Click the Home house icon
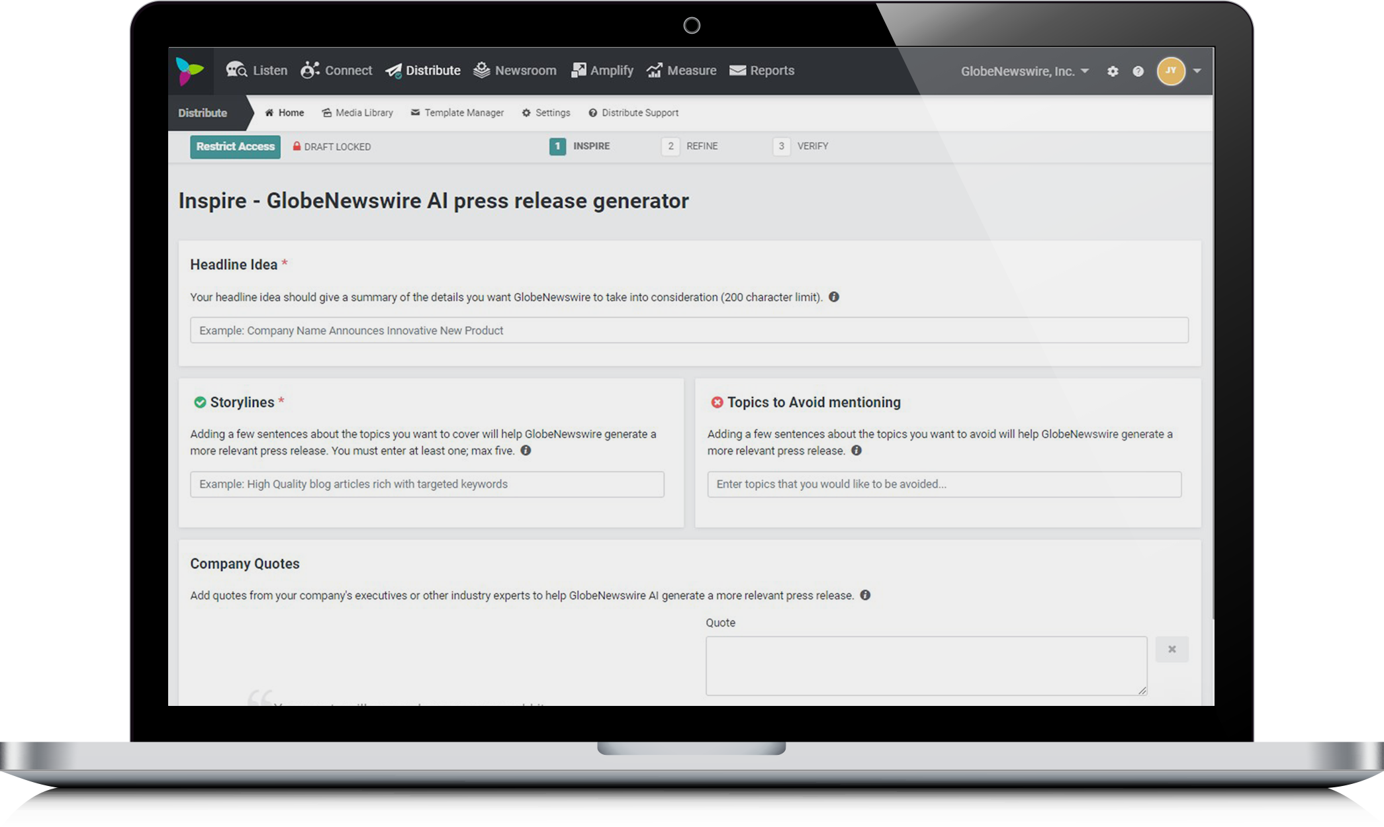1384x827 pixels. point(269,112)
